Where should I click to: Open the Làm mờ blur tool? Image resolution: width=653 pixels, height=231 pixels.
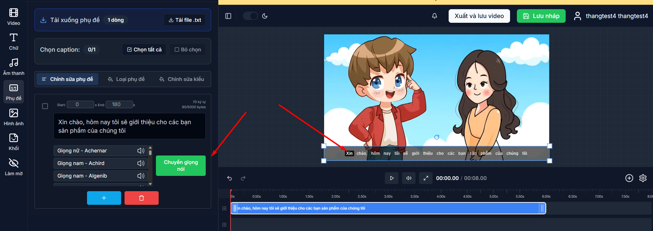click(x=14, y=167)
